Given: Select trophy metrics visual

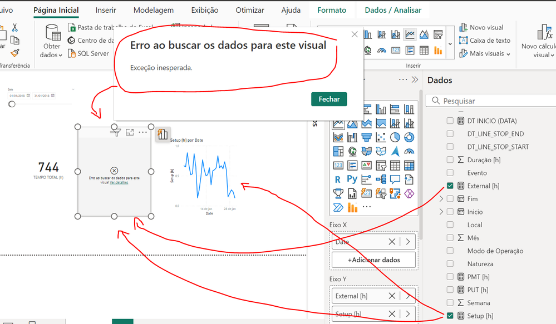Looking at the screenshot, I should [x=338, y=193].
